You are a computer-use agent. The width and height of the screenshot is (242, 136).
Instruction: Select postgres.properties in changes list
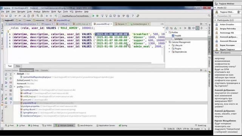click(31, 106)
